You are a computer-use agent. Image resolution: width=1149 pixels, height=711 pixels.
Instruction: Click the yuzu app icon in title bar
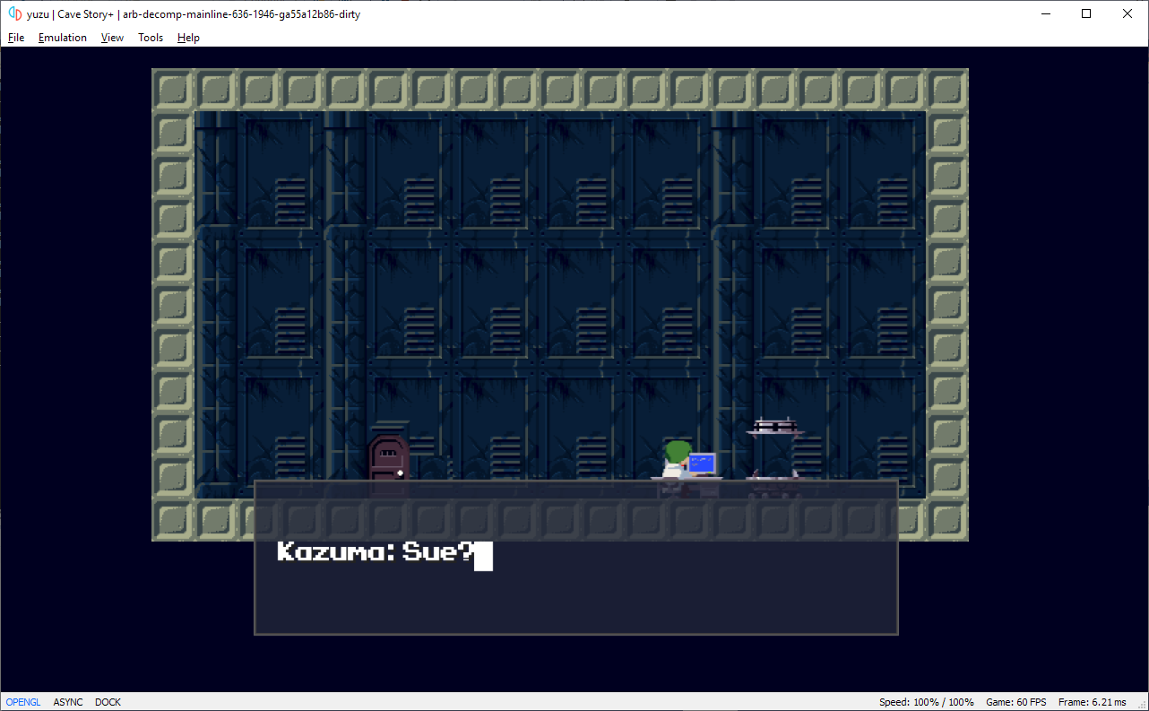[x=15, y=14]
